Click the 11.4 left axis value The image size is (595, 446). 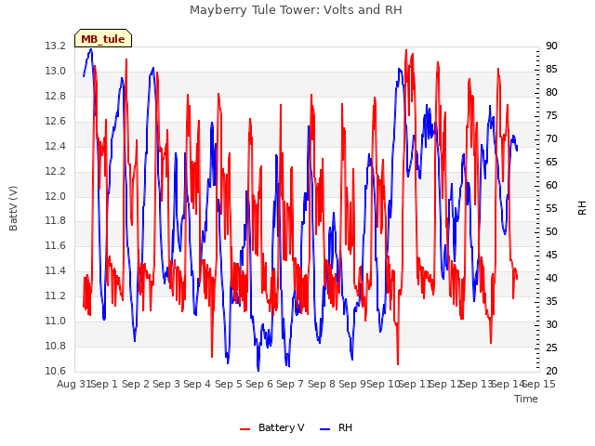click(x=56, y=270)
